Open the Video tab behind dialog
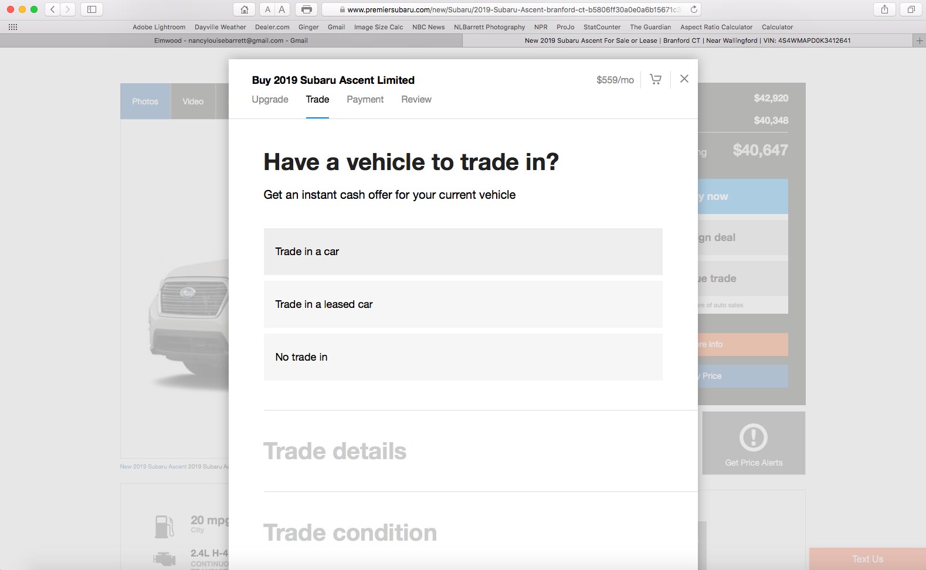The width and height of the screenshot is (926, 570). [x=193, y=101]
